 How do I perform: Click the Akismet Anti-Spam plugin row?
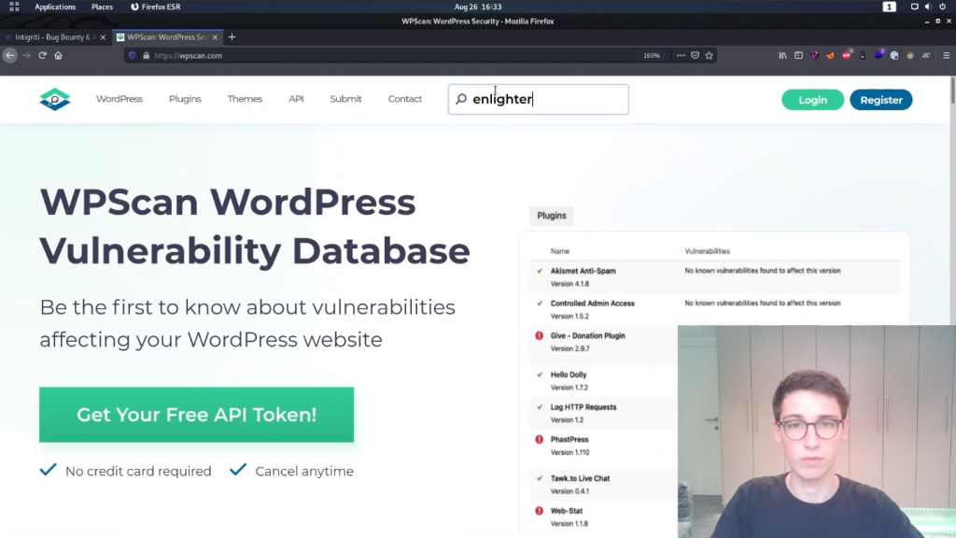(x=714, y=276)
